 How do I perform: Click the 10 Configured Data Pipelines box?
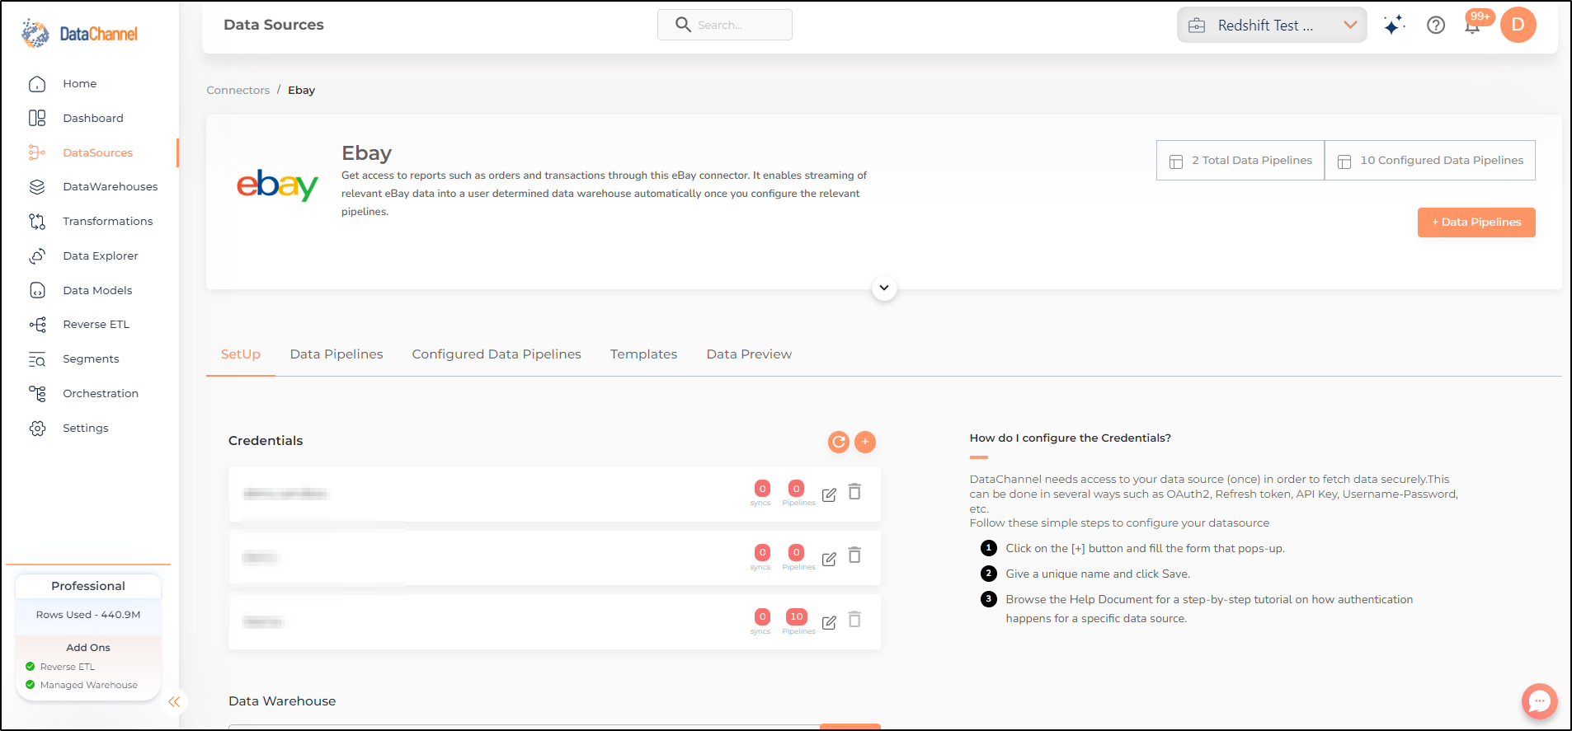pos(1430,161)
